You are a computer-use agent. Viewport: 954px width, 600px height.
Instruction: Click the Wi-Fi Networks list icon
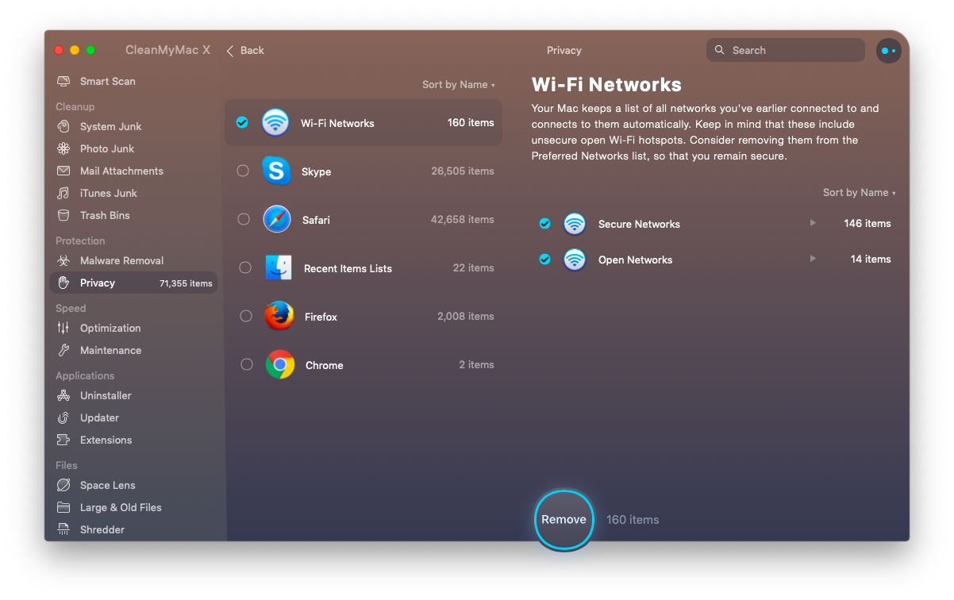coord(275,122)
